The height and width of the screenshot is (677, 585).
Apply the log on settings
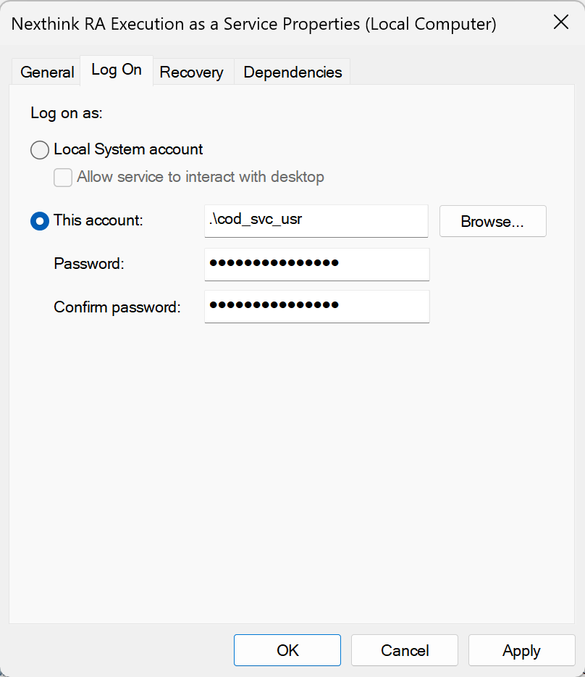tap(521, 650)
